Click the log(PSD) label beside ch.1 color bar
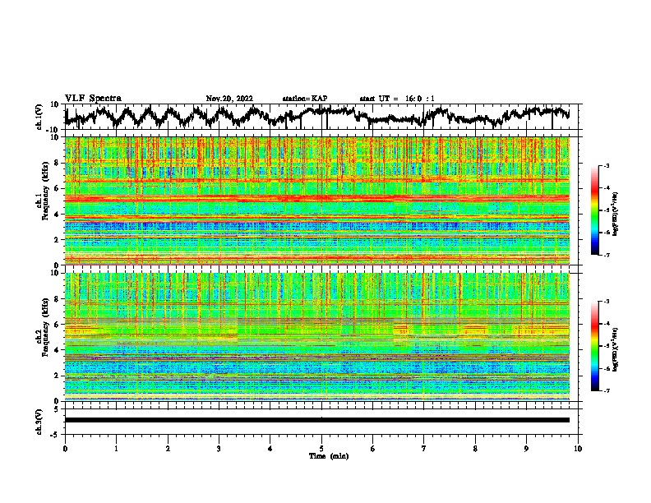 (x=616, y=214)
